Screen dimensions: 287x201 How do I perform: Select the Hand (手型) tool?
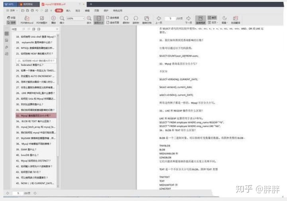pos(11,18)
